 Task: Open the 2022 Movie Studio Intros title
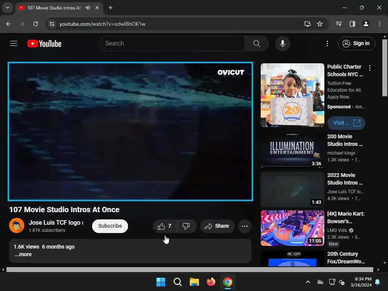pyautogui.click(x=345, y=179)
